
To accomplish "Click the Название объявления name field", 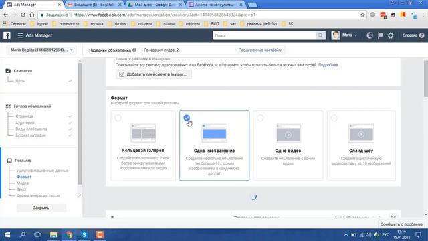I will [x=189, y=50].
